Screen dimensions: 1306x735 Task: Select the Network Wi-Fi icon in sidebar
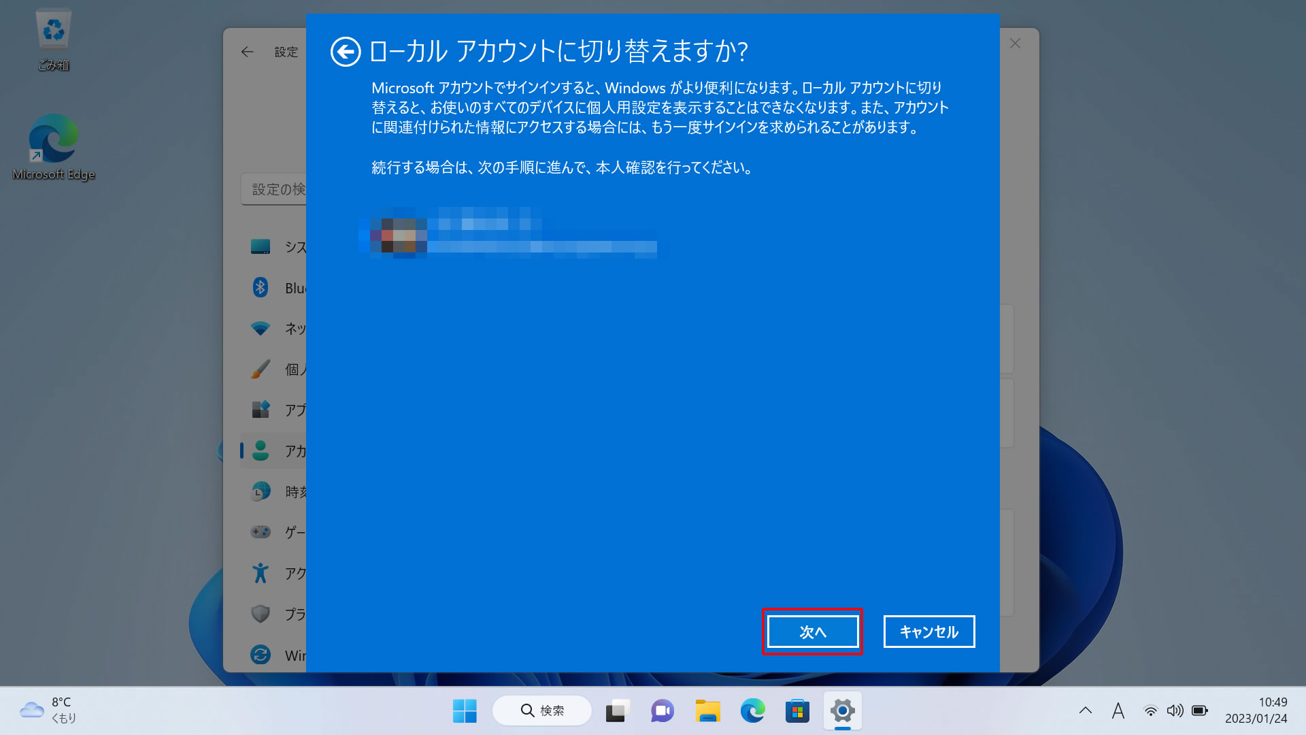[x=261, y=328]
